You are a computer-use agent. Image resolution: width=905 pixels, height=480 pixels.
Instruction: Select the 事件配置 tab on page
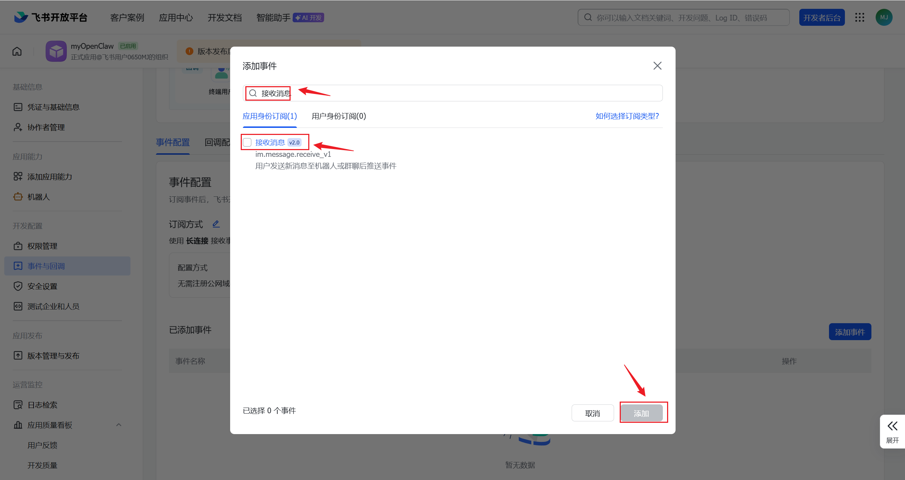(x=173, y=142)
